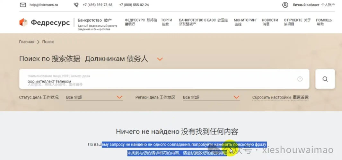
Task: Open the О ПРОЕКТЕ menu item
Action: (297, 22)
